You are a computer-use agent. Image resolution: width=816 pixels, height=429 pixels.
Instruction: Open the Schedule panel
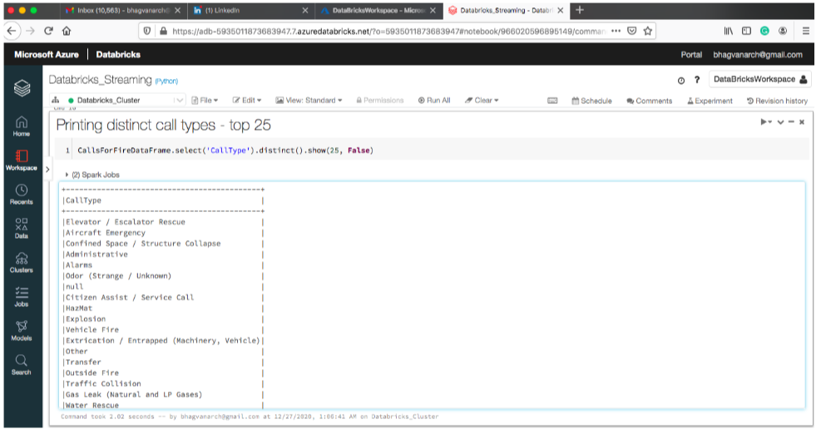click(x=591, y=101)
